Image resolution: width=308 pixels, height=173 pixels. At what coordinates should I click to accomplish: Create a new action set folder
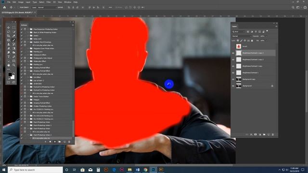60,142
